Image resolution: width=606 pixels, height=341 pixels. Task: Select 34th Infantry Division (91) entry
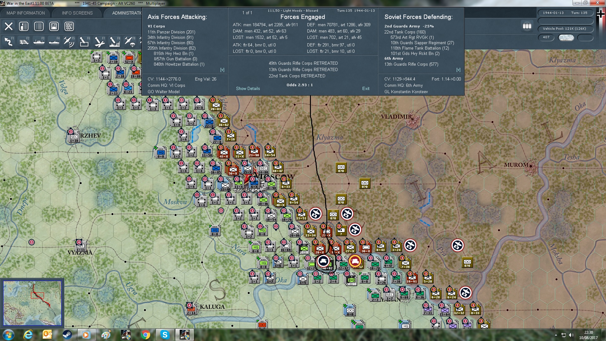click(x=170, y=37)
